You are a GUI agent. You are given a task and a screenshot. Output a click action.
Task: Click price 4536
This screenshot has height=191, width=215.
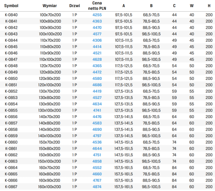[x=97, y=142]
